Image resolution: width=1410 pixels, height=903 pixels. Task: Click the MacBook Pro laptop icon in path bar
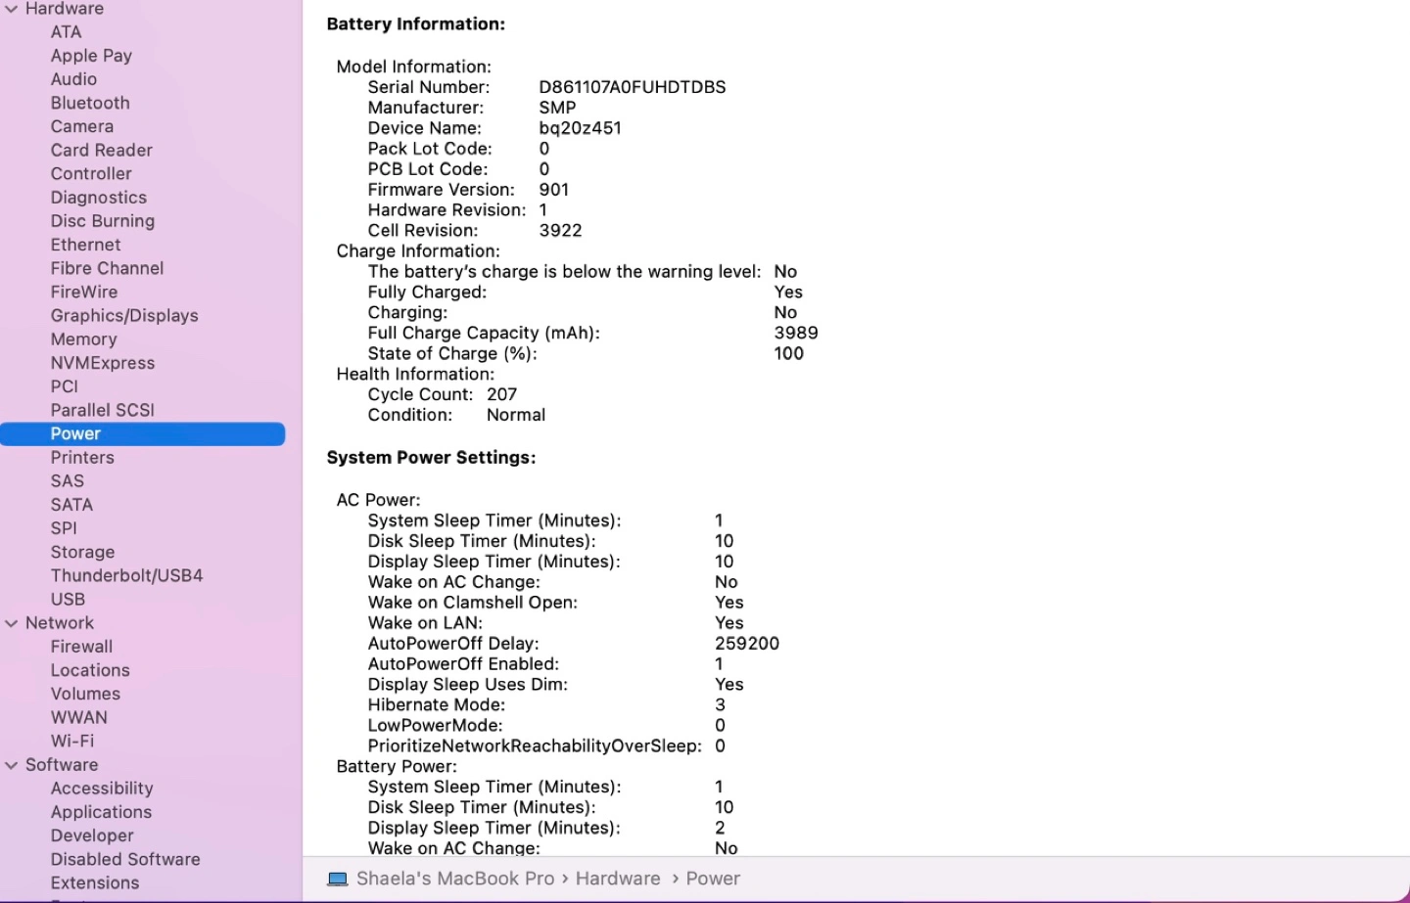338,879
